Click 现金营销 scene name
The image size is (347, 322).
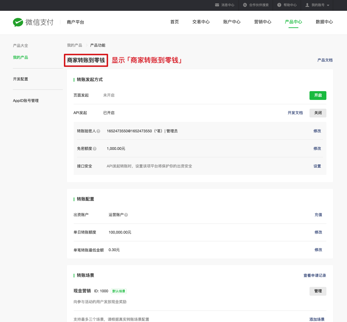(82, 291)
